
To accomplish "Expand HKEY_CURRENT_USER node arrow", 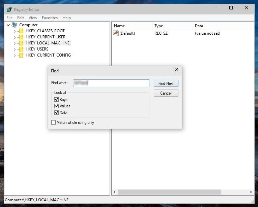I will pos(15,37).
